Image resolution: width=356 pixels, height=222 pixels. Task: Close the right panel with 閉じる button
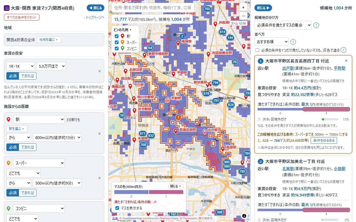(x=263, y=8)
